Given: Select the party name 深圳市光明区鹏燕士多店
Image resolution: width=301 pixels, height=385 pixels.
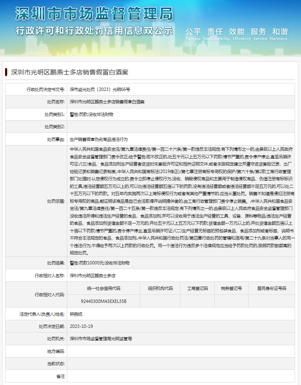Looking at the screenshot, I should click(x=93, y=276).
